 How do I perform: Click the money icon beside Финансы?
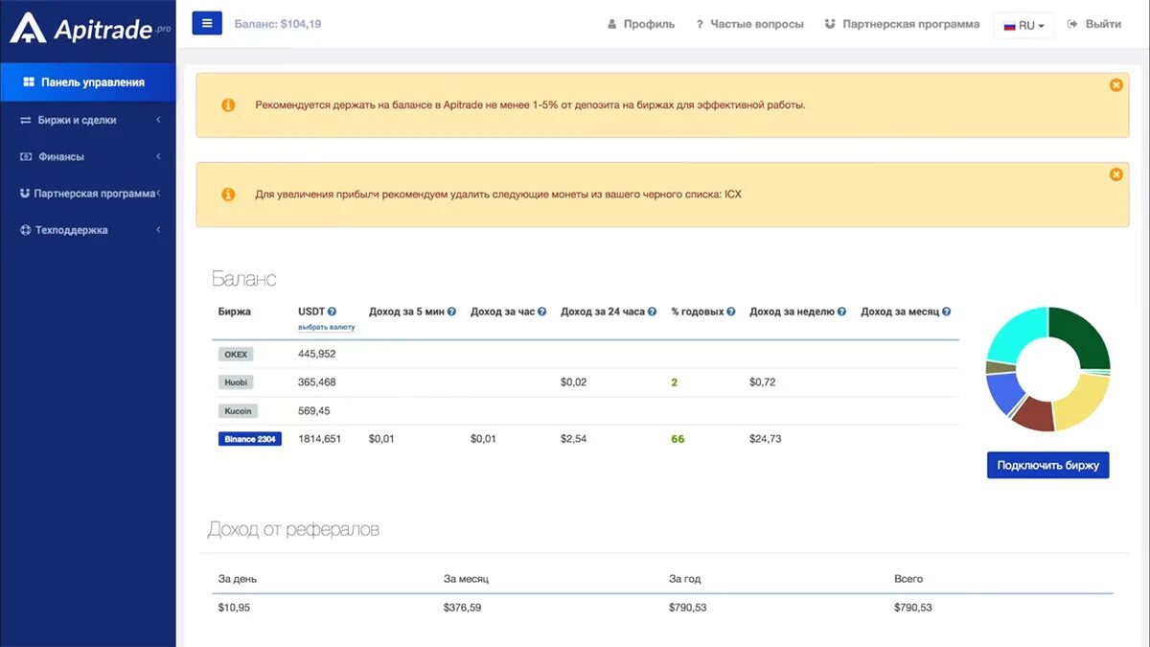(x=27, y=156)
